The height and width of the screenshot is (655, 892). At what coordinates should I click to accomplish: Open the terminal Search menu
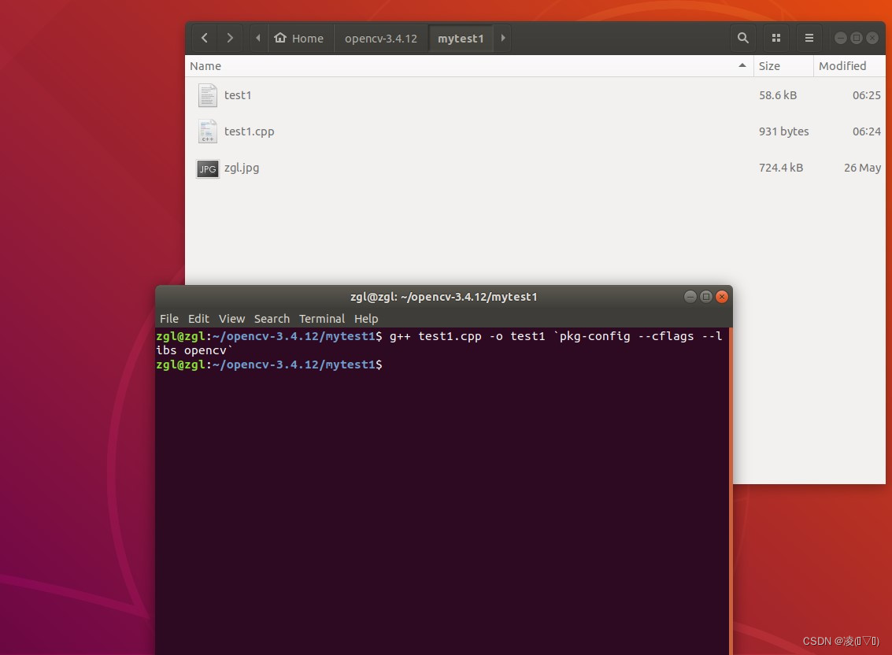[272, 319]
